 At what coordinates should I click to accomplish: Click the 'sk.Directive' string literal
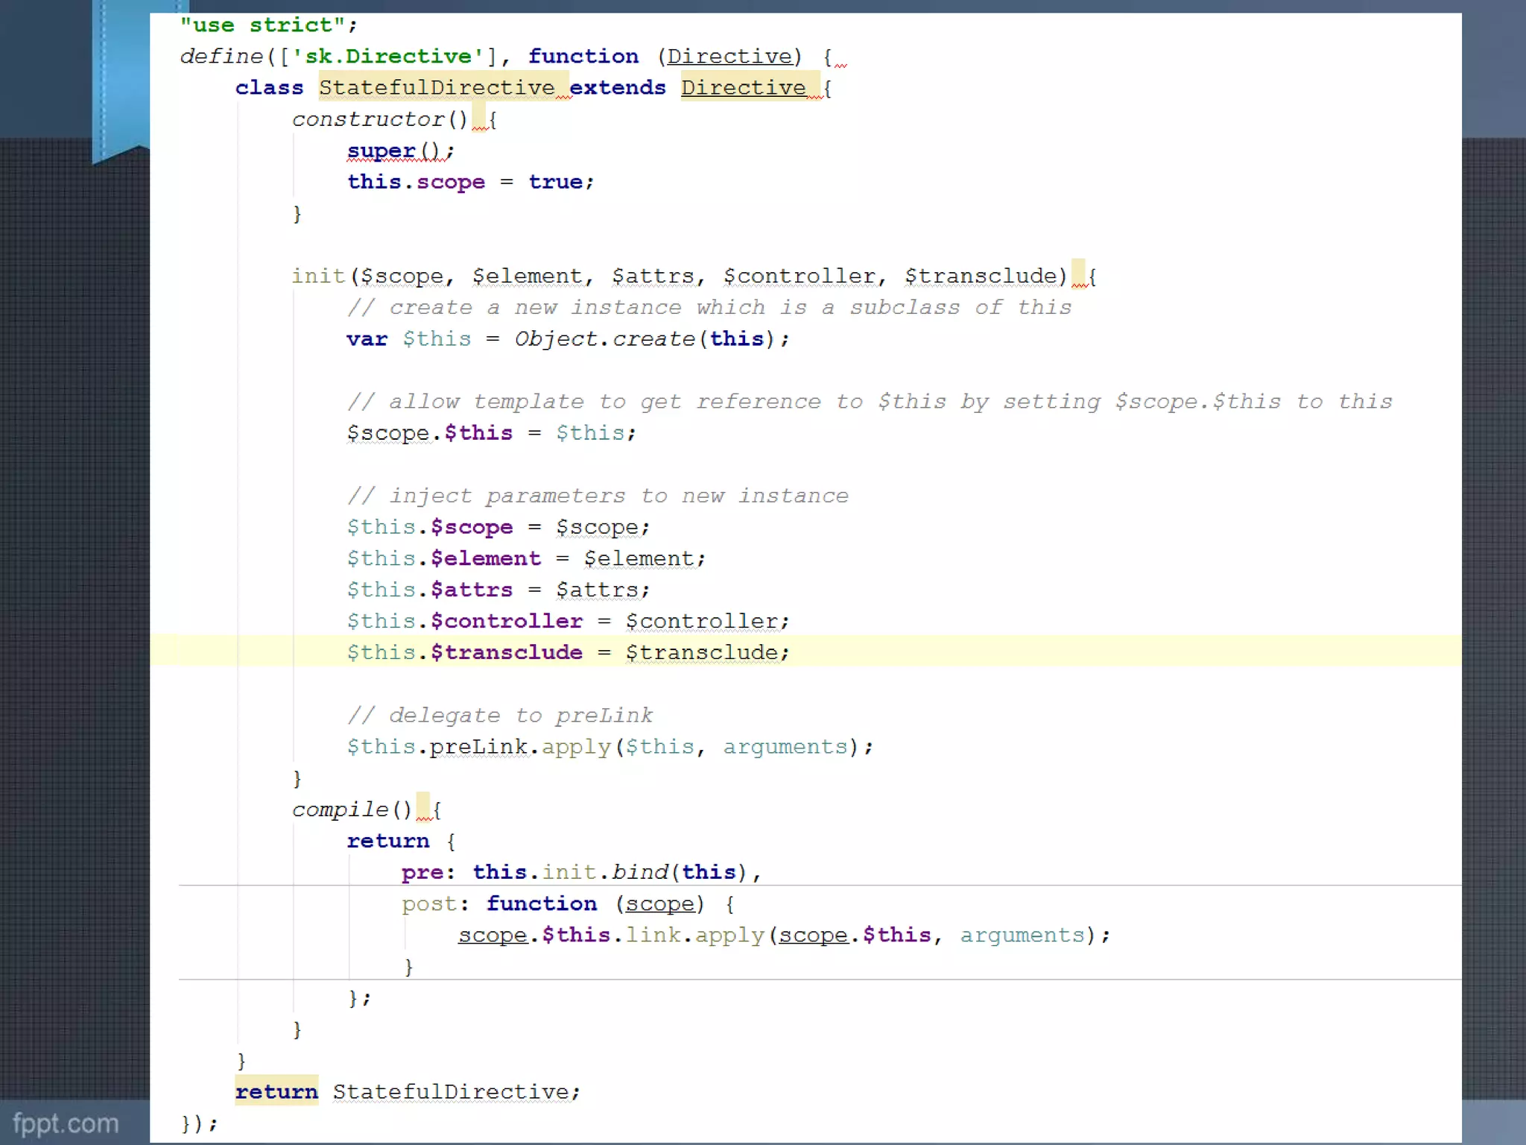pyautogui.click(x=387, y=57)
